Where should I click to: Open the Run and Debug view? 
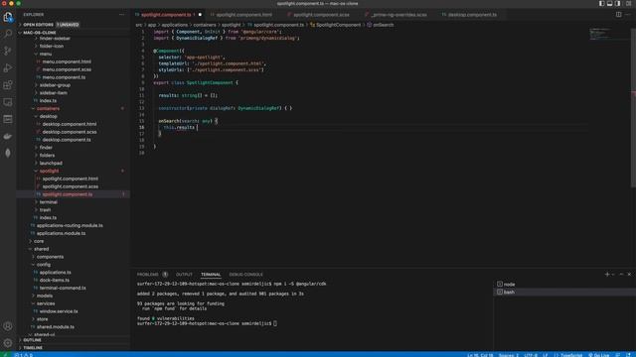[8, 68]
